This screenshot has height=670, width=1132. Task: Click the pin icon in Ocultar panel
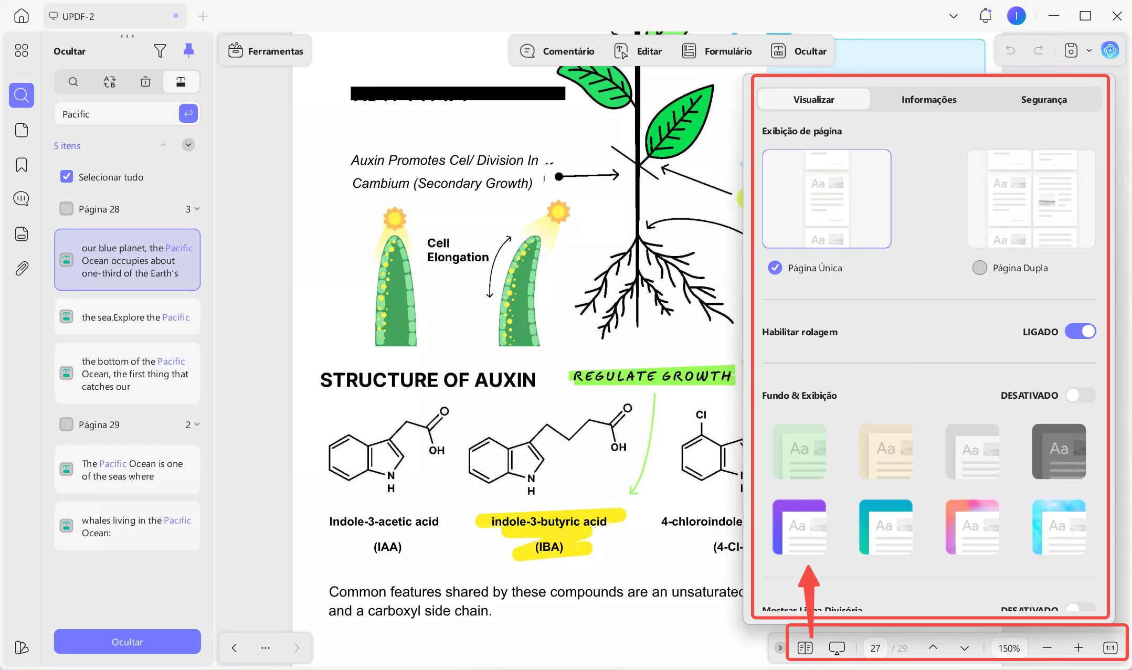point(188,50)
